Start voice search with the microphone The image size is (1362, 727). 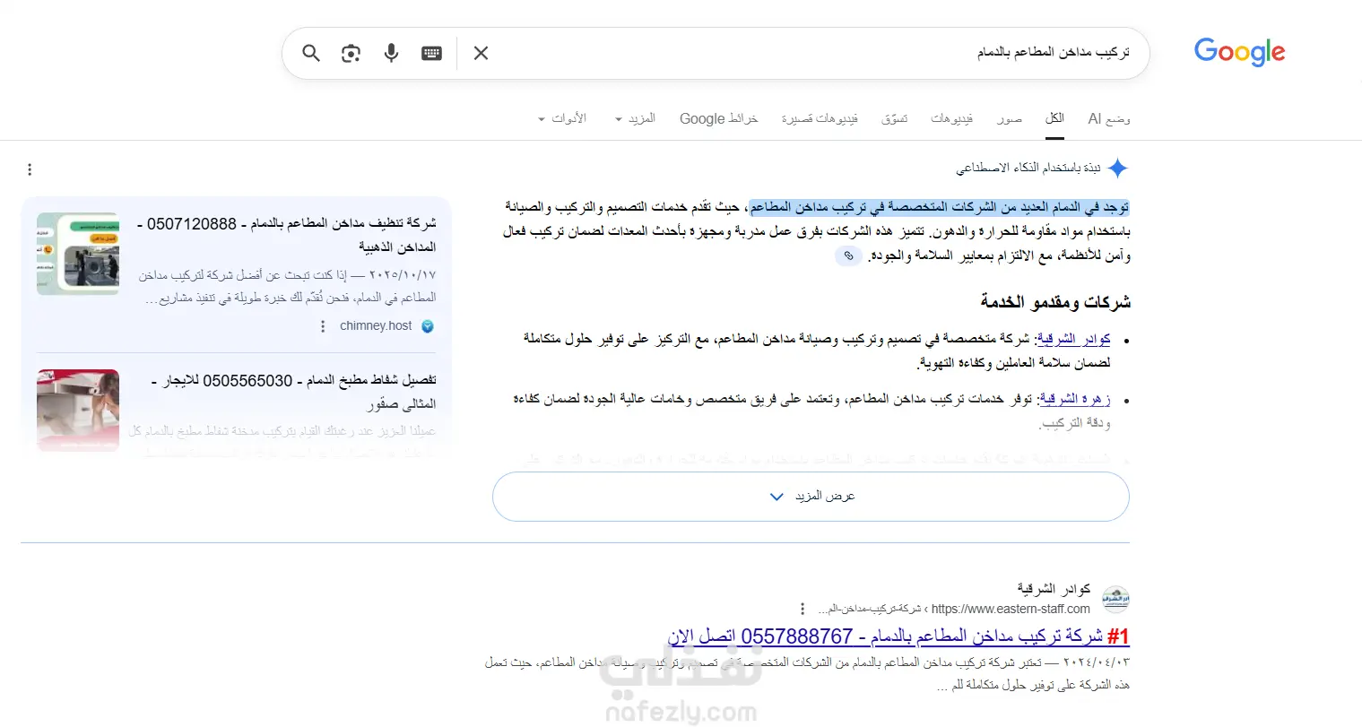click(391, 53)
